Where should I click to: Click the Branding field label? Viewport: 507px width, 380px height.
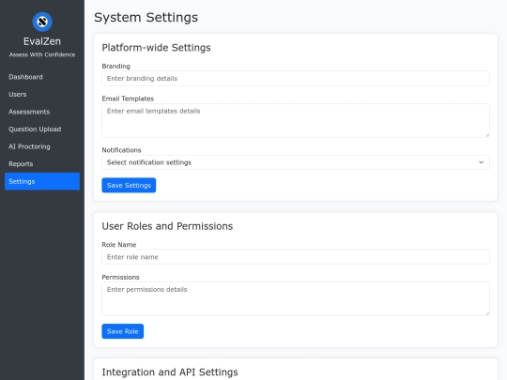pyautogui.click(x=115, y=67)
